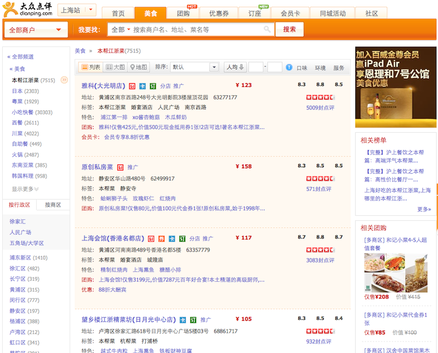438x353 pixels.
Task: Click 团 badge for 雅科(大光明店)
Action: pos(132,86)
